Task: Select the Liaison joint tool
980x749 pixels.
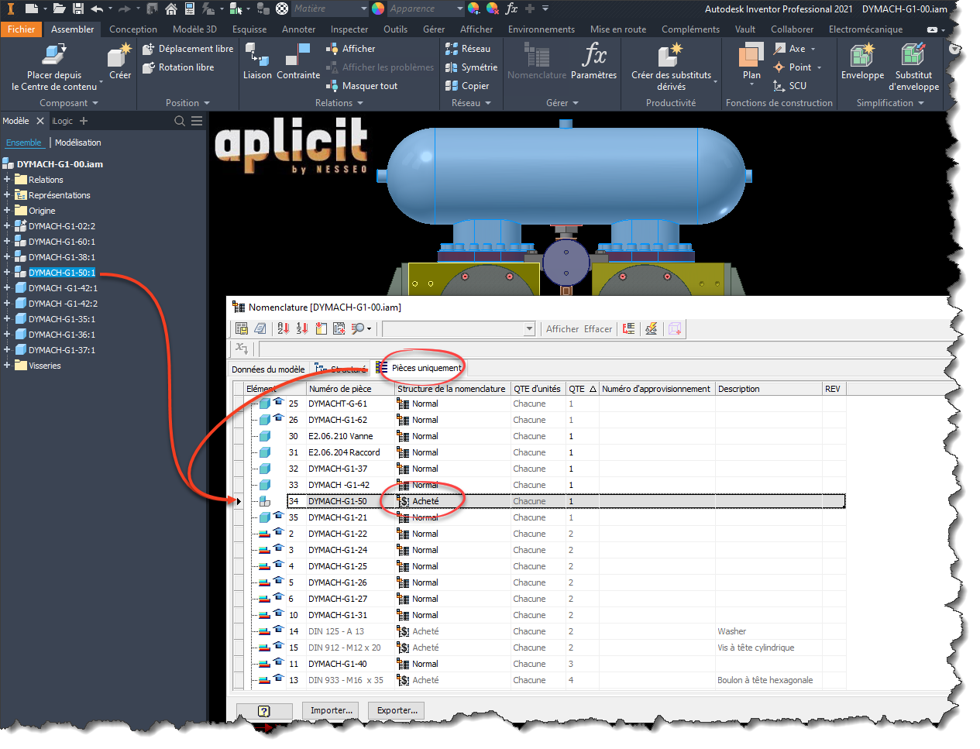Action: [x=257, y=62]
